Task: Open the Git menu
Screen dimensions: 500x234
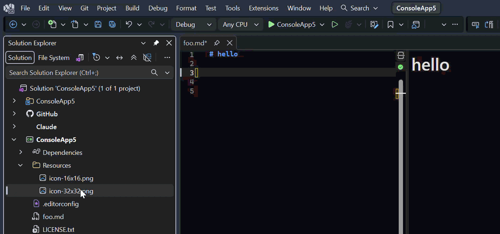Action: [85, 8]
